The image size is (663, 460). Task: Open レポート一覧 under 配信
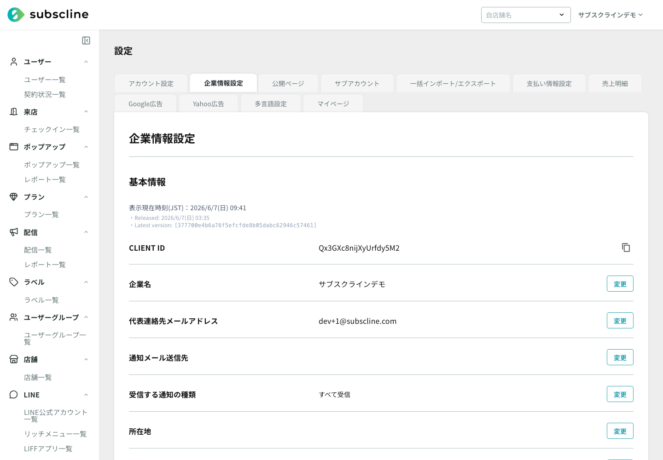(x=45, y=264)
